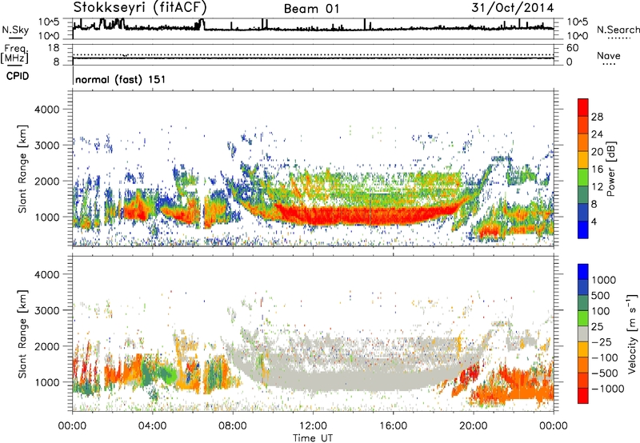This screenshot has height=443, width=640.
Task: Click the '12' tick on the power colorbar
Action: point(597,187)
